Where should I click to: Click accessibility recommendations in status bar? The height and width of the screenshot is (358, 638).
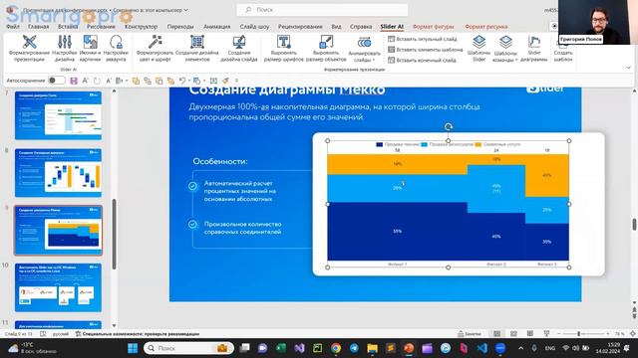point(138,334)
